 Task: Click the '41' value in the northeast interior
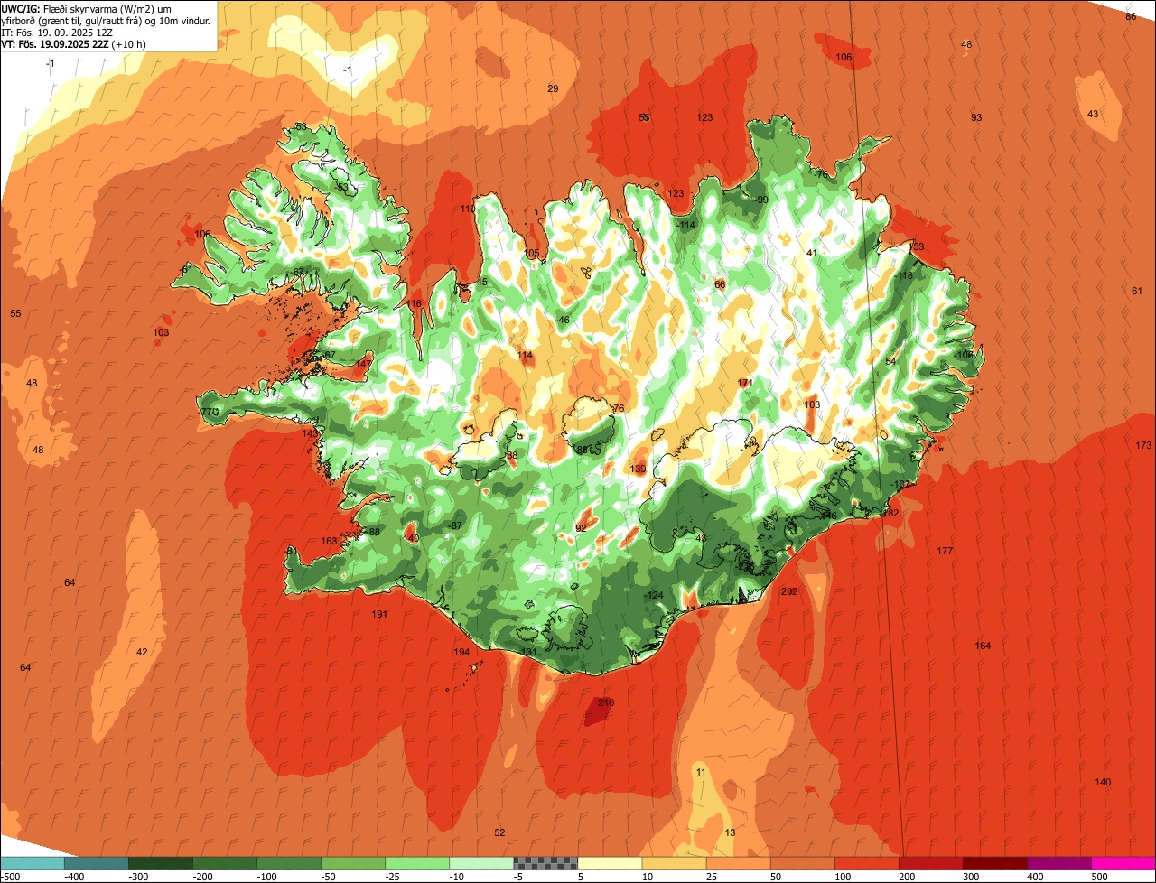click(x=811, y=253)
